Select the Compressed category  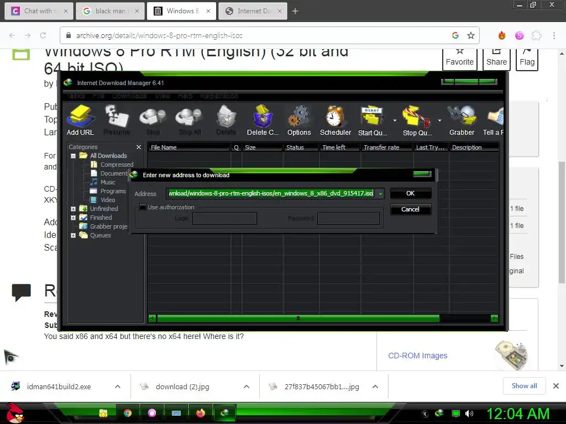click(x=112, y=165)
